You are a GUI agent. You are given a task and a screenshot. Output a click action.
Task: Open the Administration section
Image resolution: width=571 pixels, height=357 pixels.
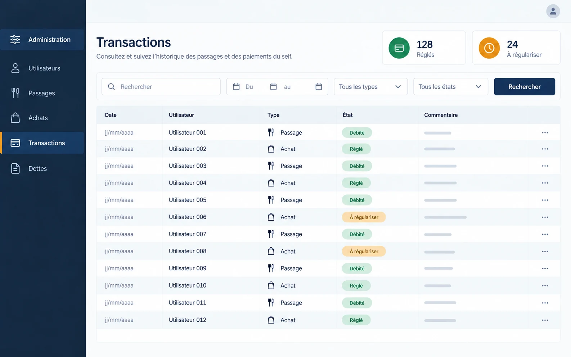coord(42,40)
